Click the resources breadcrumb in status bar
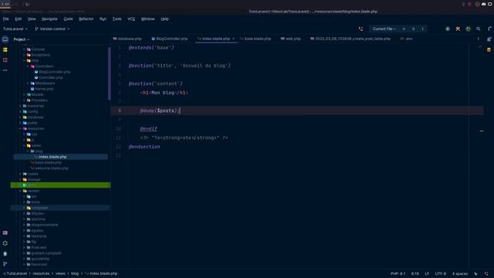 [x=41, y=273]
